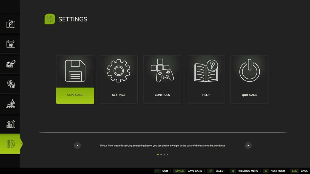Click the E key hint icon
The height and width of the screenshot is (174, 310).
(266, 171)
